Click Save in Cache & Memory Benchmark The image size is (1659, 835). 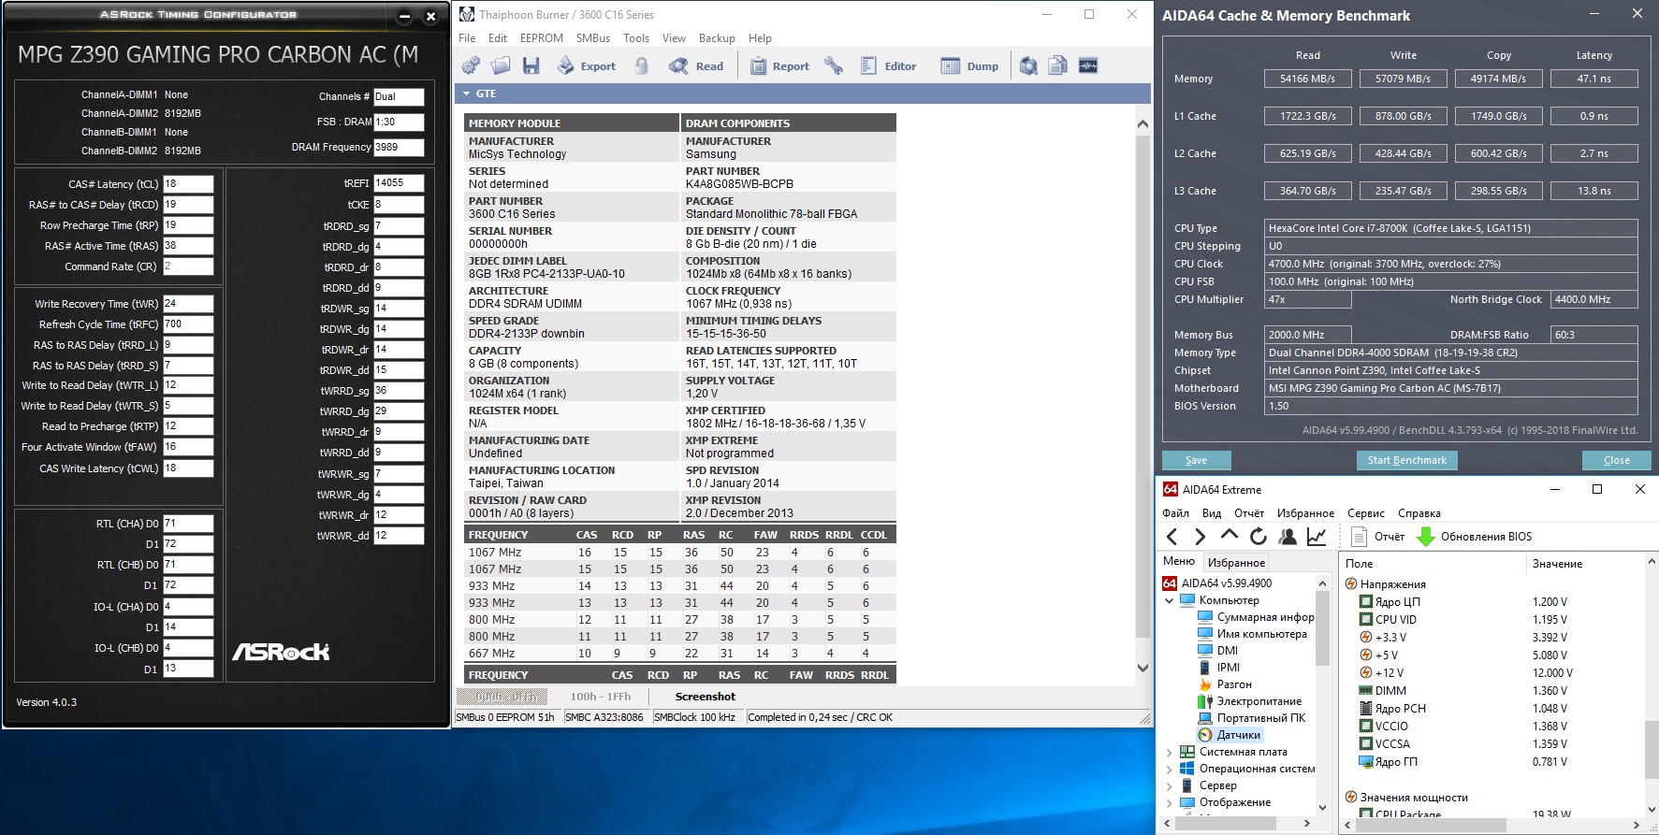pyautogui.click(x=1196, y=460)
